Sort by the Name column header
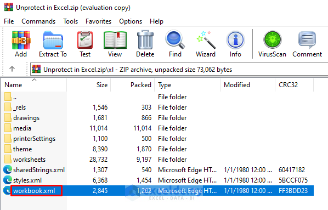 click(x=35, y=85)
